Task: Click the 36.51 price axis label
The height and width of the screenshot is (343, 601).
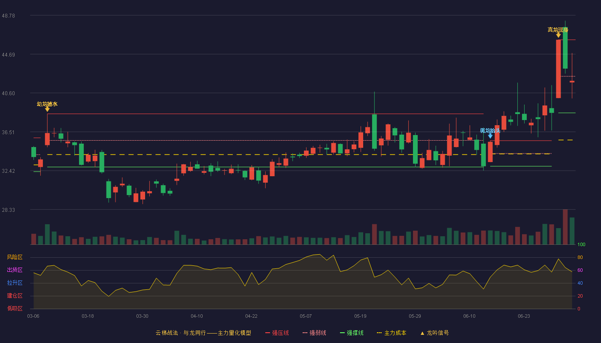Action: click(x=8, y=132)
